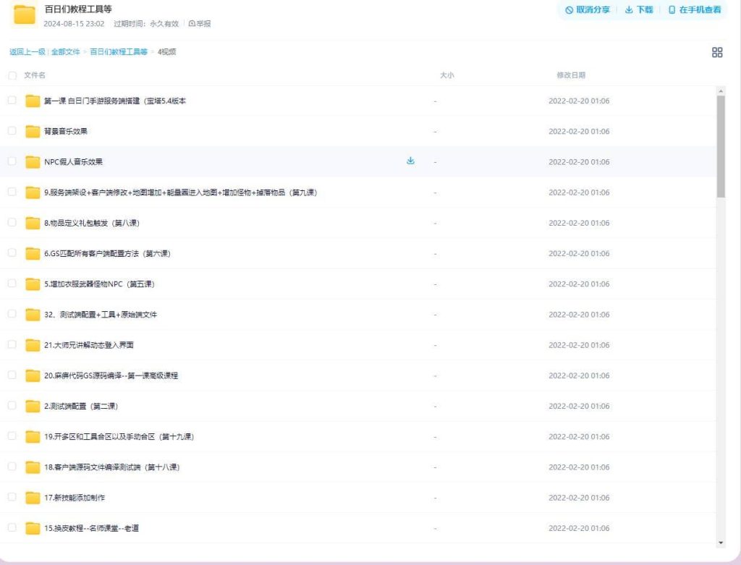Sort by 修改日期 column header

click(x=571, y=75)
